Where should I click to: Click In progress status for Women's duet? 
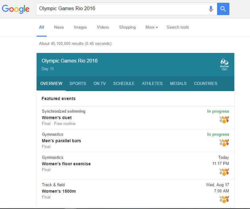(x=218, y=111)
